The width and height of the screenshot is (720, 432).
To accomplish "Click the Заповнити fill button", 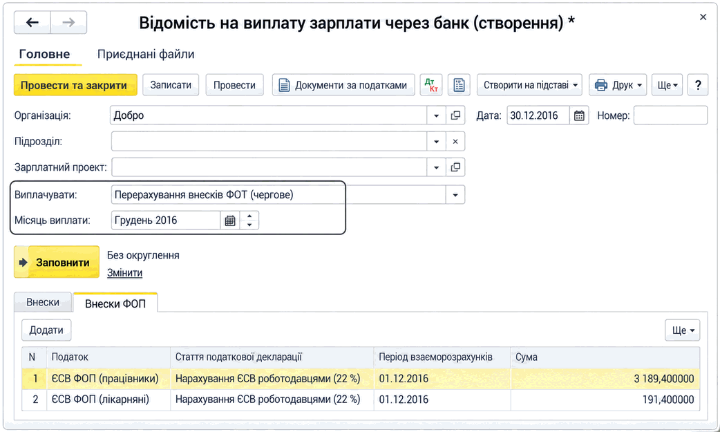I will click(57, 263).
